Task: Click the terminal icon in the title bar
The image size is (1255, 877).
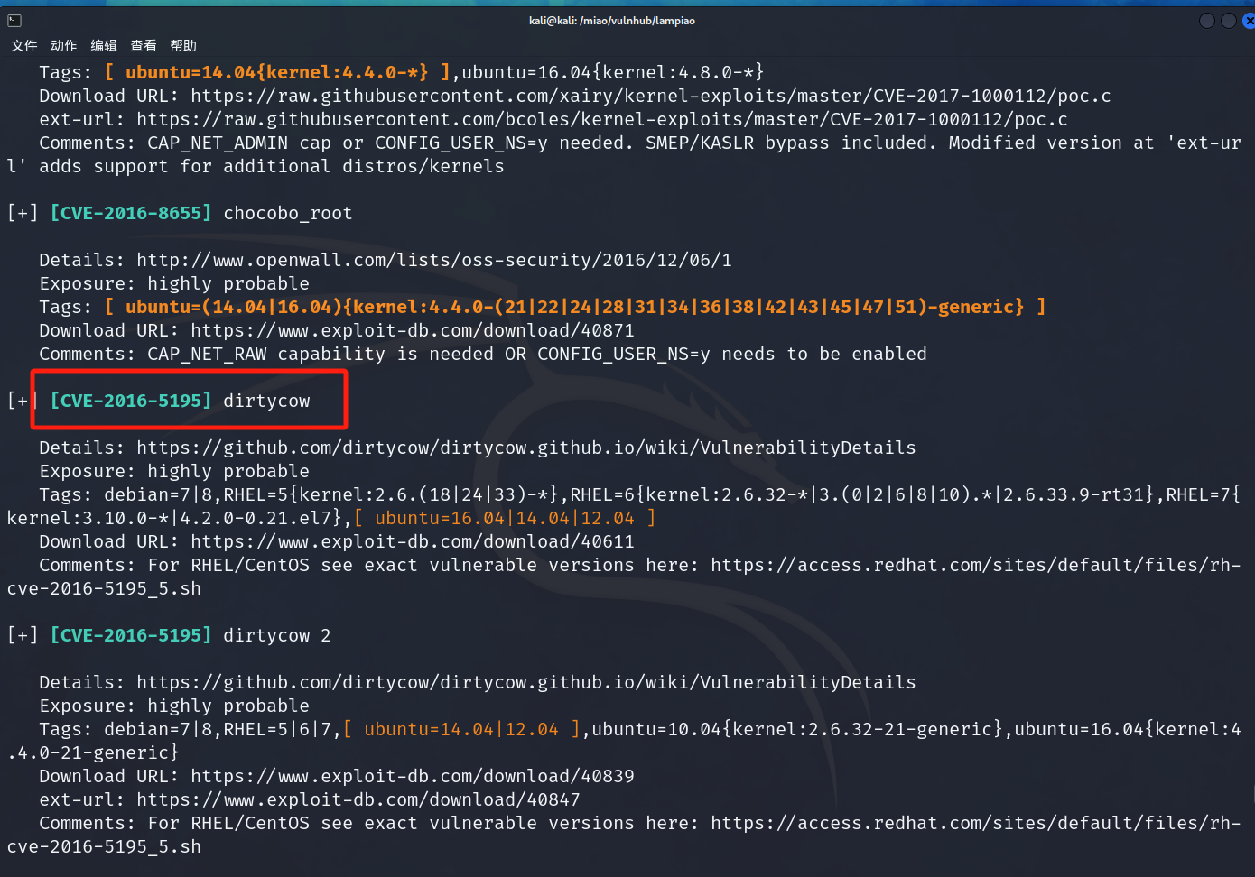Action: tap(14, 21)
